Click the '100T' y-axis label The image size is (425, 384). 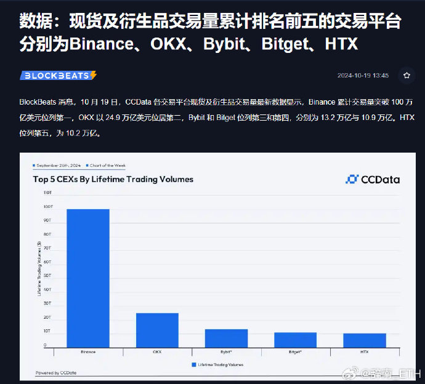(48, 207)
